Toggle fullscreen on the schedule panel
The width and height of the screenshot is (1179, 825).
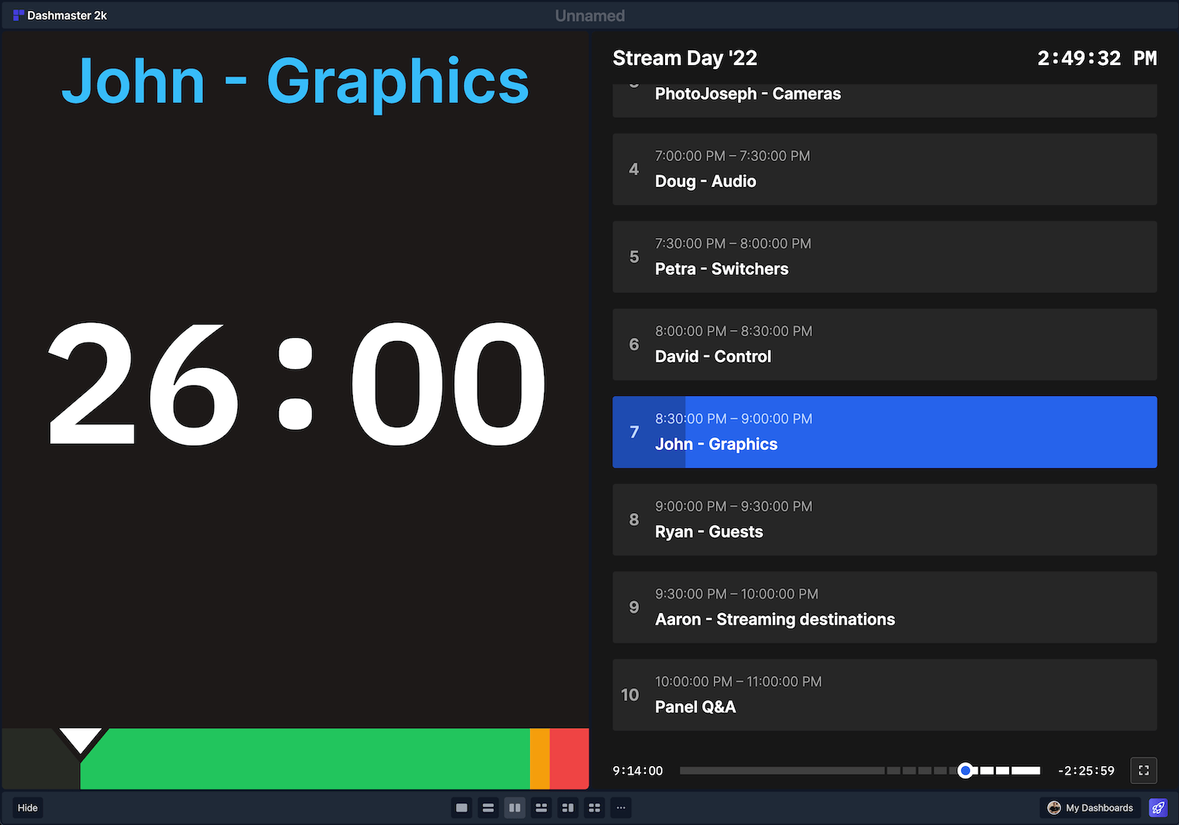click(x=1144, y=771)
